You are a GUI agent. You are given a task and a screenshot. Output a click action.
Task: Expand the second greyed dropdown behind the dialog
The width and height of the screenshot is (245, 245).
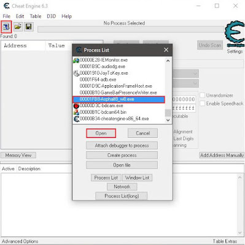click(x=195, y=83)
